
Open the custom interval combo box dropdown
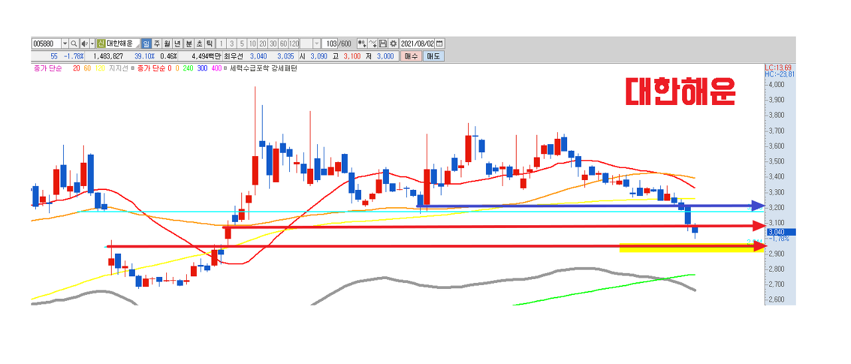pos(316,43)
